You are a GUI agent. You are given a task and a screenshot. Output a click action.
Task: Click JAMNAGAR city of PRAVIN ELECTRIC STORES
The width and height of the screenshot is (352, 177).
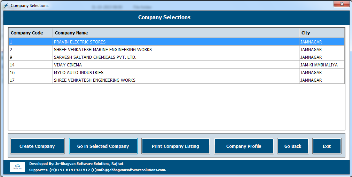click(x=322, y=42)
